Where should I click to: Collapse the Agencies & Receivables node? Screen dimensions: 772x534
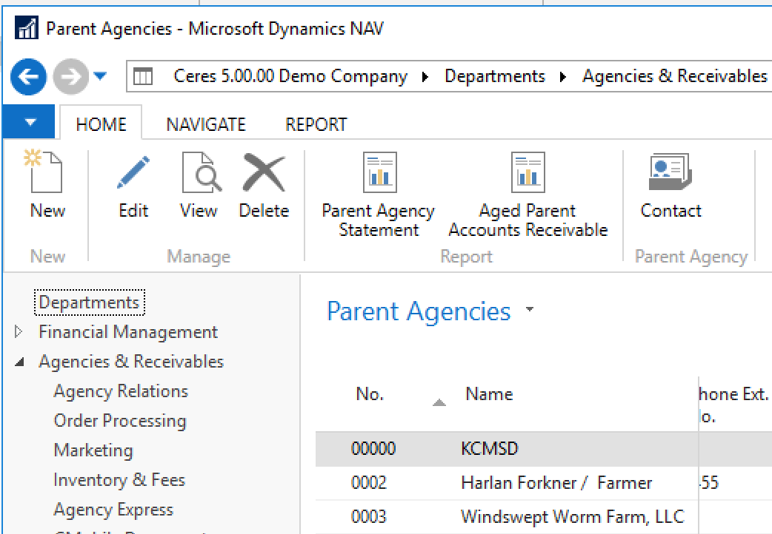[x=19, y=362]
